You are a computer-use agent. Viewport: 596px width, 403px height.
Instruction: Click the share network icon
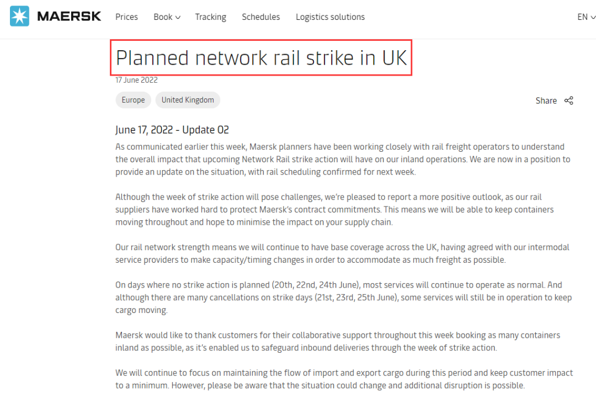coord(569,100)
